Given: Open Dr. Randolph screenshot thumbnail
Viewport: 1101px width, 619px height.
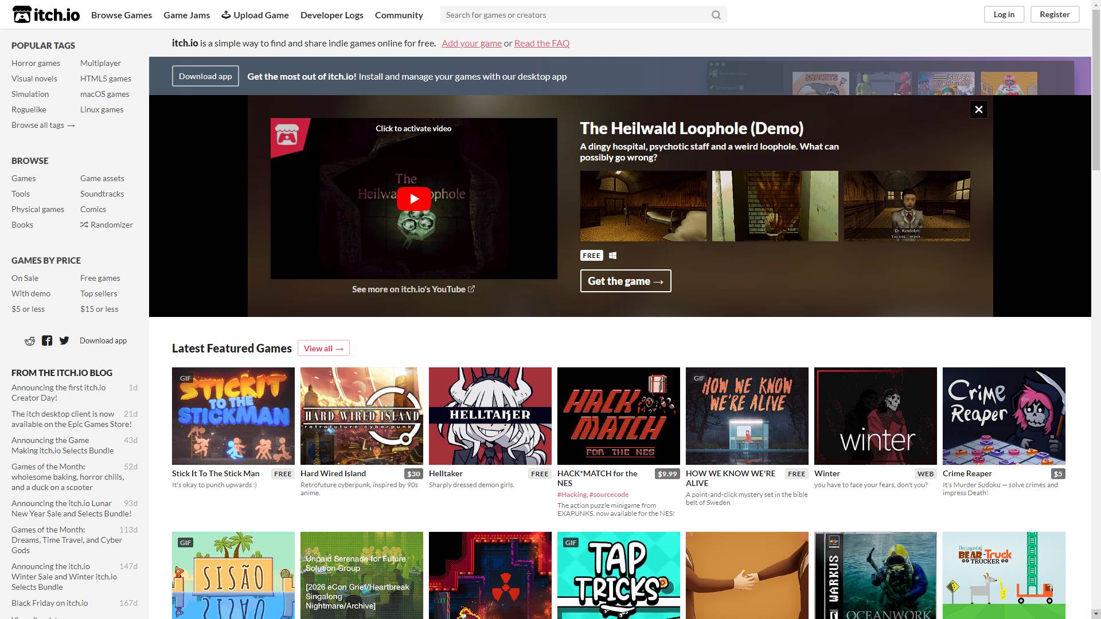Looking at the screenshot, I should click(907, 206).
